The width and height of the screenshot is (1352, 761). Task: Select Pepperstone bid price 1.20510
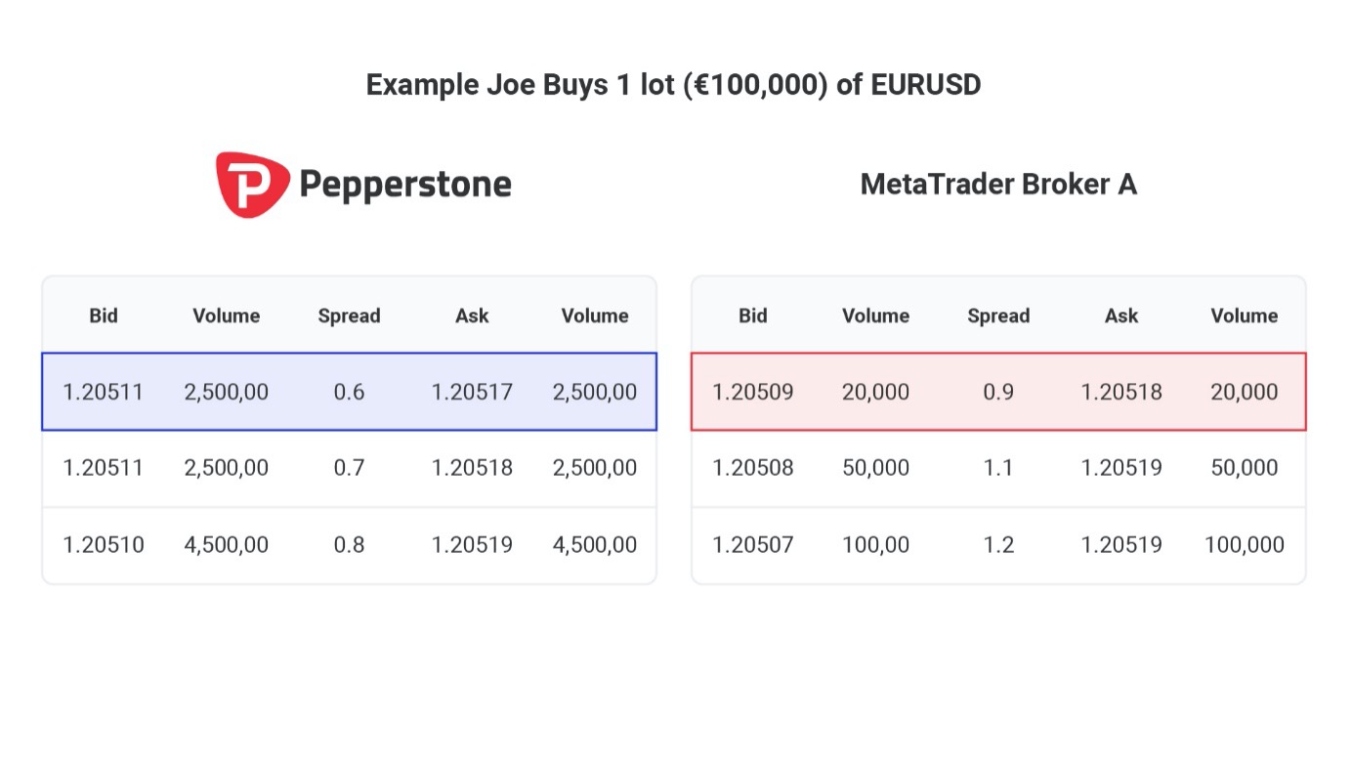[104, 544]
